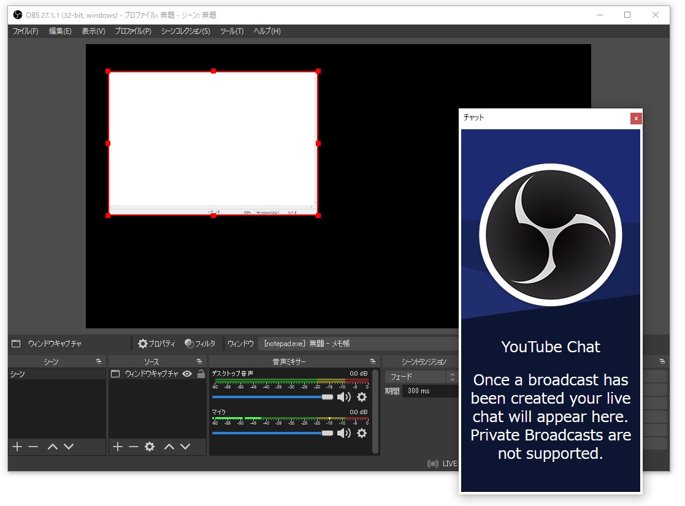Remove selected source with minus icon
The width and height of the screenshot is (685, 506).
pos(134,447)
